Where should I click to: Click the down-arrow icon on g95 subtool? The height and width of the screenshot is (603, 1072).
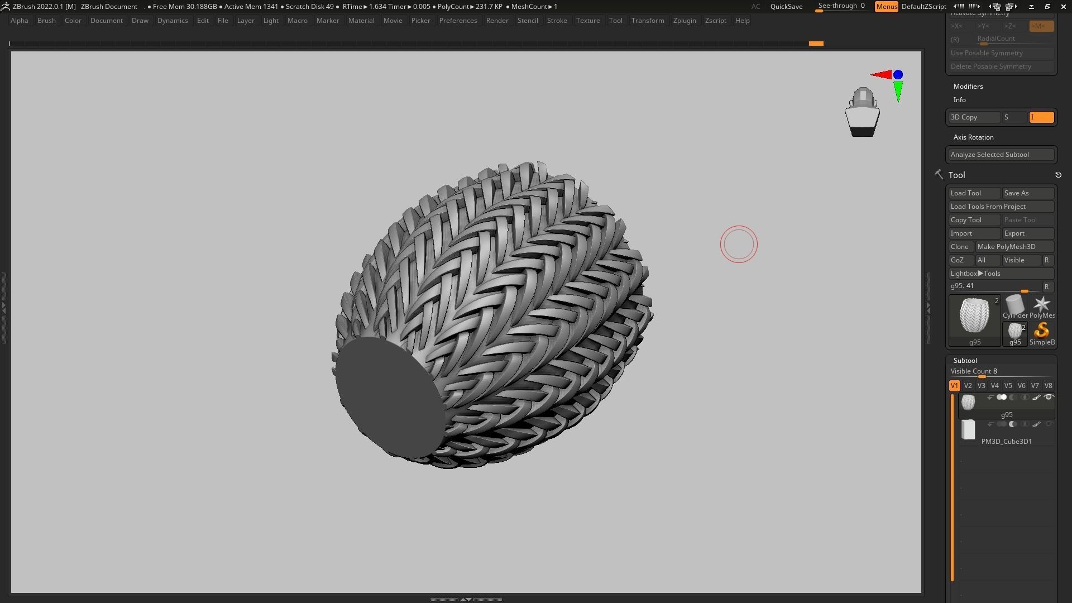(990, 398)
